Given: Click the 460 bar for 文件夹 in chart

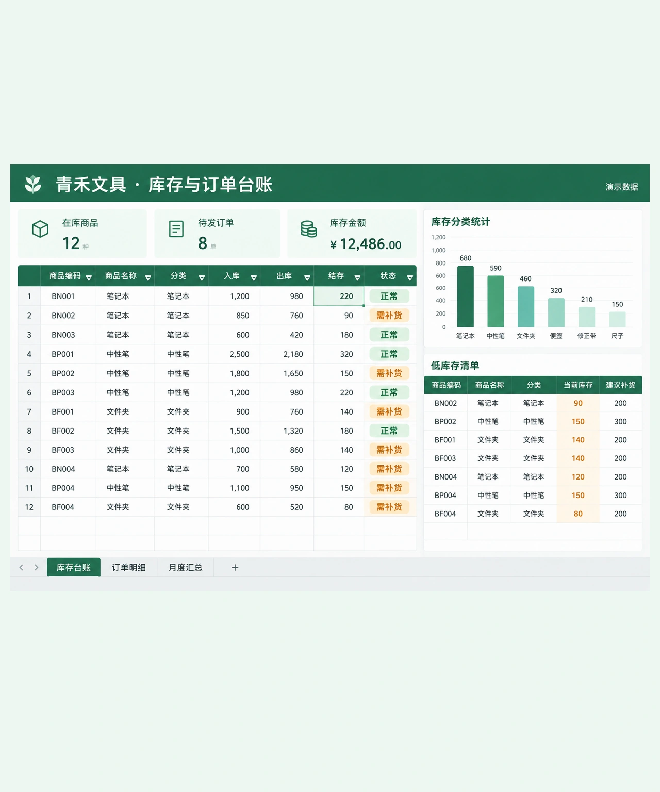Looking at the screenshot, I should 526,307.
